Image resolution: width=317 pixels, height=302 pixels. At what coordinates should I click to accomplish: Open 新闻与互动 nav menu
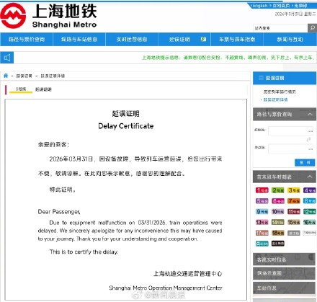coord(290,39)
